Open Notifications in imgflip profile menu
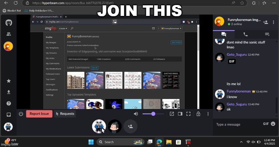Image resolution: width=279 pixels, height=147 pixels. coord(52,90)
